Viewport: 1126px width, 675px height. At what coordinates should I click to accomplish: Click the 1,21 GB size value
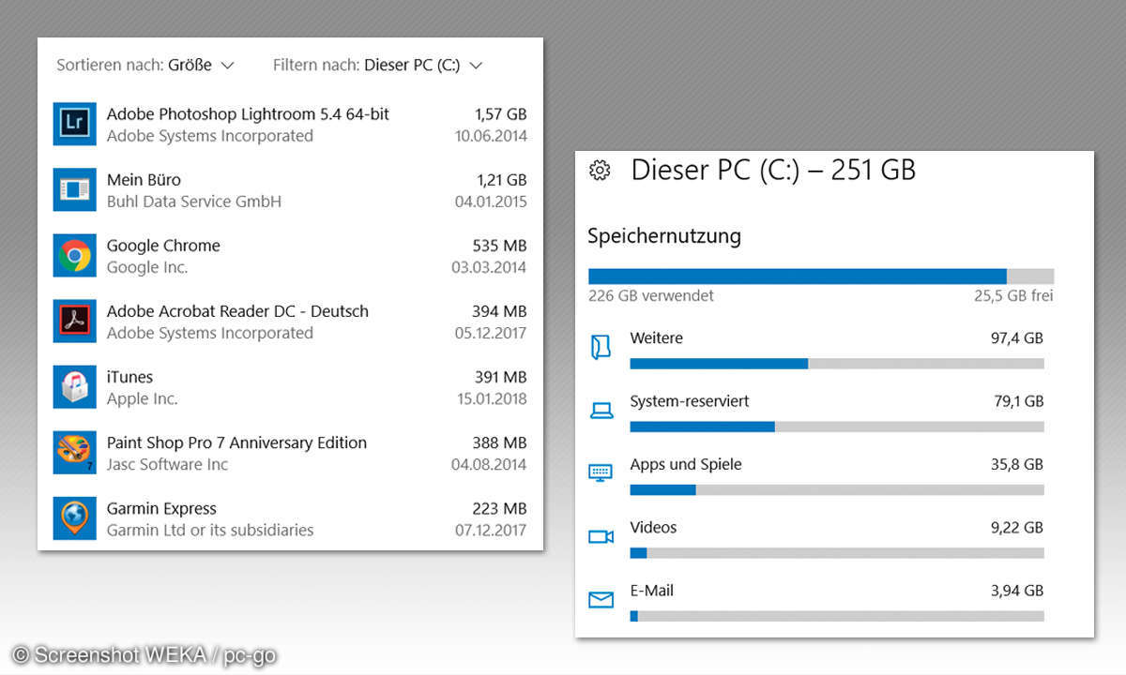[x=502, y=180]
